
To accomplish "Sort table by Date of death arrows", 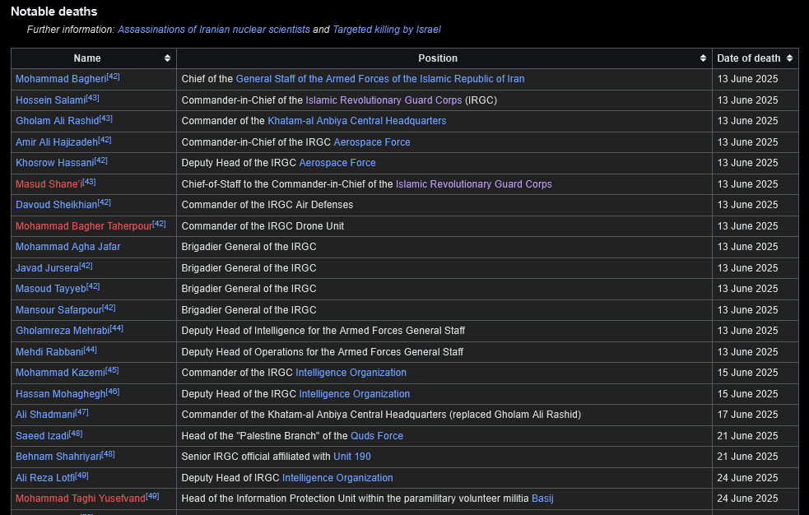I will click(789, 58).
